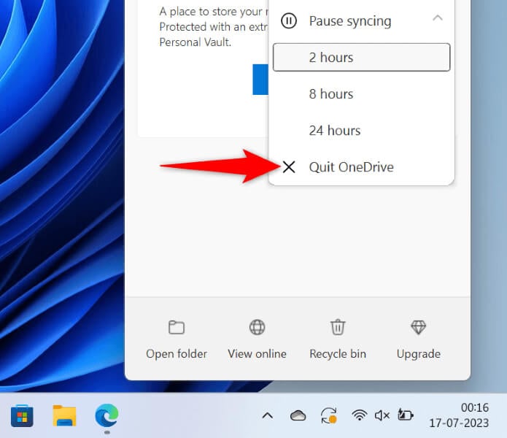Image resolution: width=507 pixels, height=438 pixels.
Task: Click the View online label
Action: tap(257, 354)
